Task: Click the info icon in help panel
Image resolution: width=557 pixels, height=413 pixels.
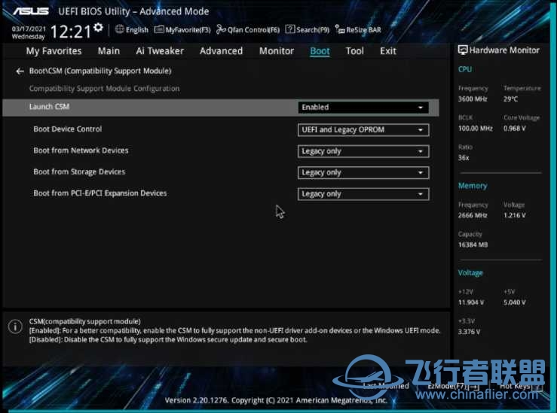Action: point(15,326)
